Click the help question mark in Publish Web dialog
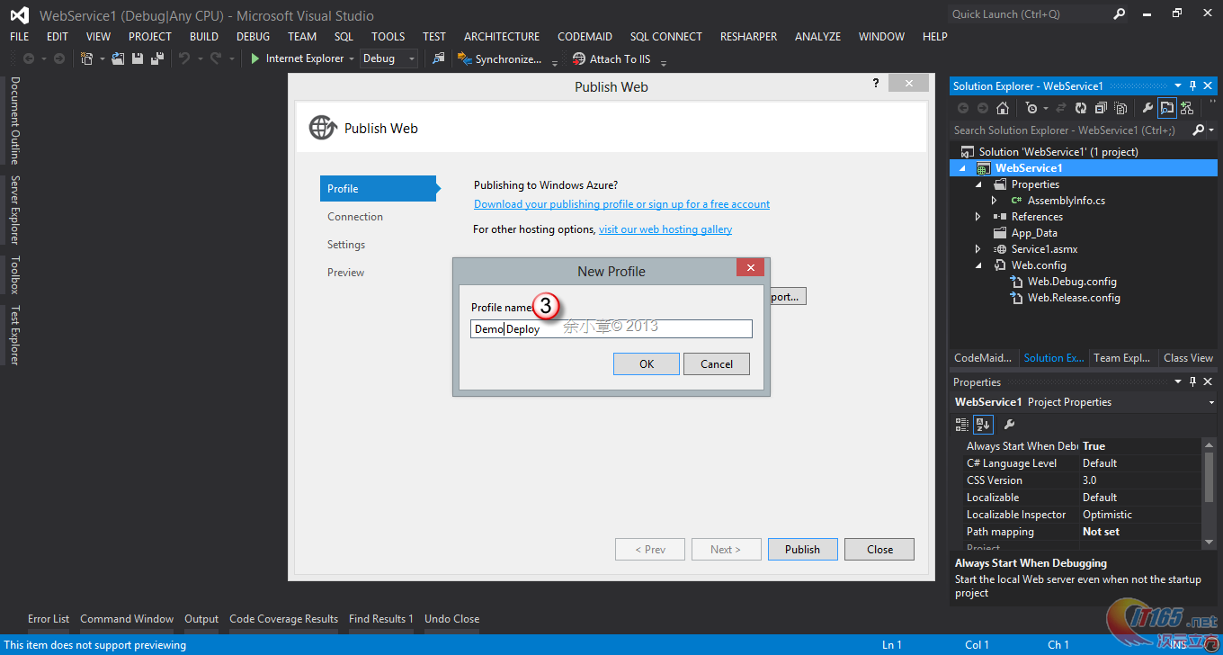Viewport: 1223px width, 655px height. pyautogui.click(x=876, y=83)
